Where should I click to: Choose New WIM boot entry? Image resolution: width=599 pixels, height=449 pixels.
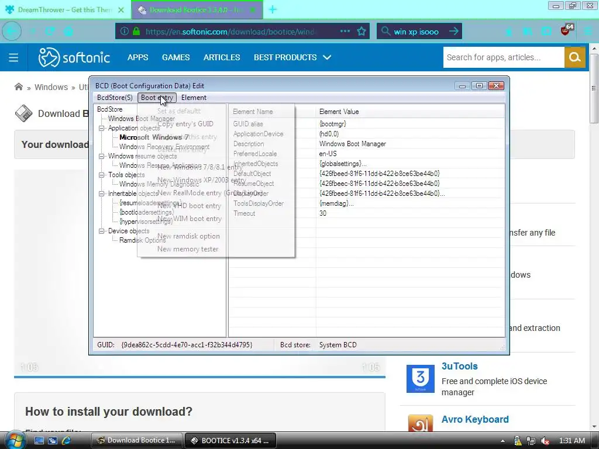pyautogui.click(x=190, y=219)
